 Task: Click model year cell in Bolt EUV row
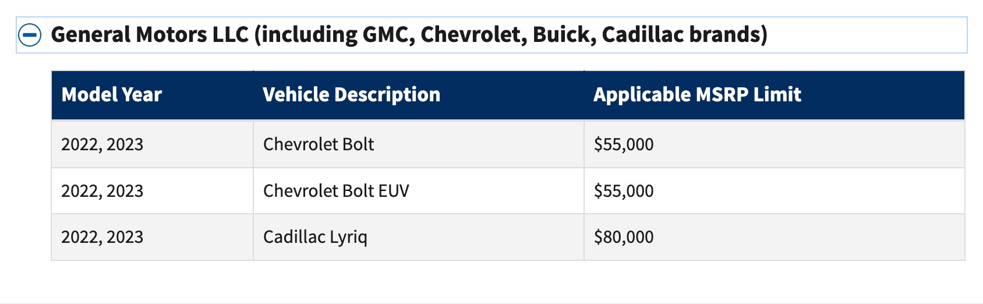click(x=102, y=191)
